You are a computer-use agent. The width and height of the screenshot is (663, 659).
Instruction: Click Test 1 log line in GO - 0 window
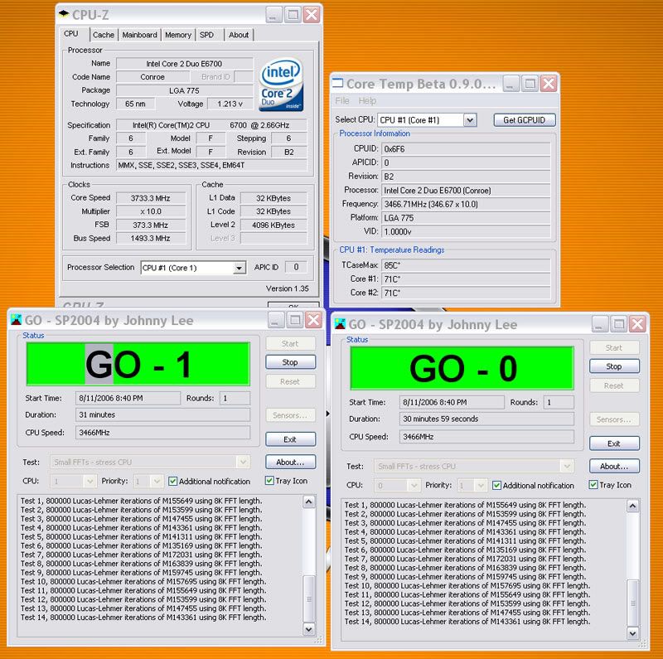(465, 505)
